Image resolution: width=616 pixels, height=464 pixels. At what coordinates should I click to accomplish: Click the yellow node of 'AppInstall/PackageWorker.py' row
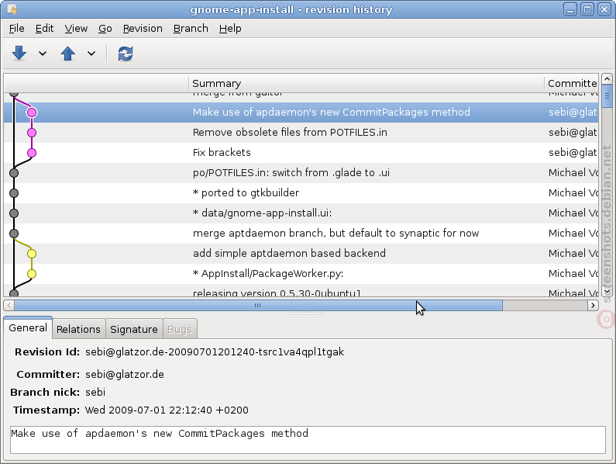[x=32, y=274]
